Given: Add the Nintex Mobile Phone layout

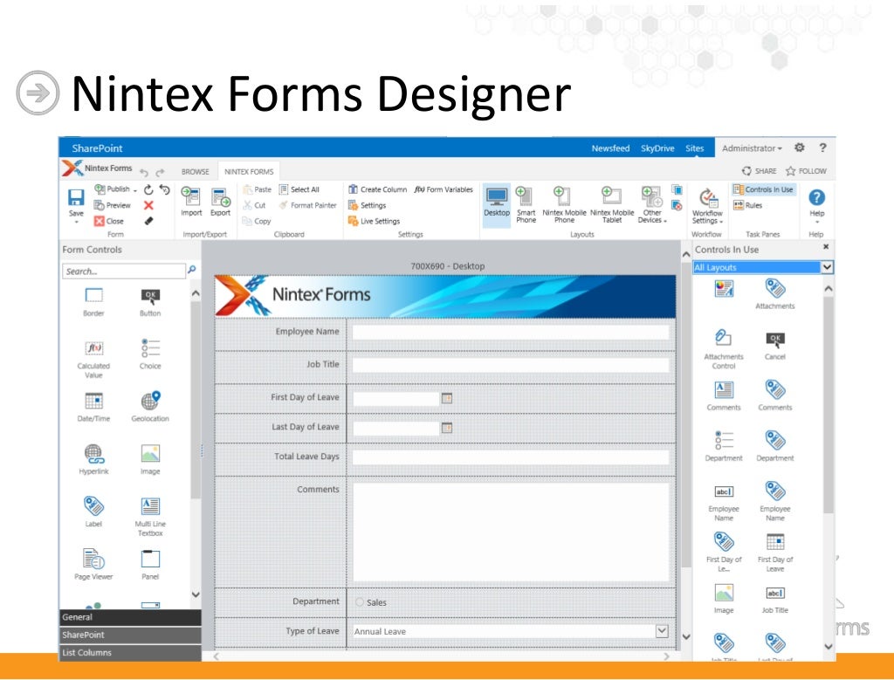Looking at the screenshot, I should 564,204.
